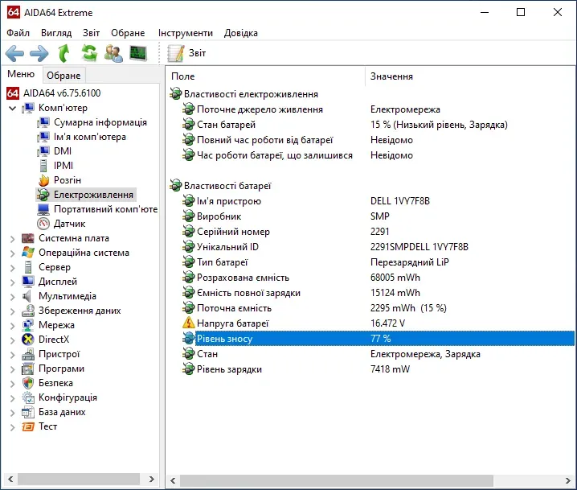Go up one level with green arrow

64,54
